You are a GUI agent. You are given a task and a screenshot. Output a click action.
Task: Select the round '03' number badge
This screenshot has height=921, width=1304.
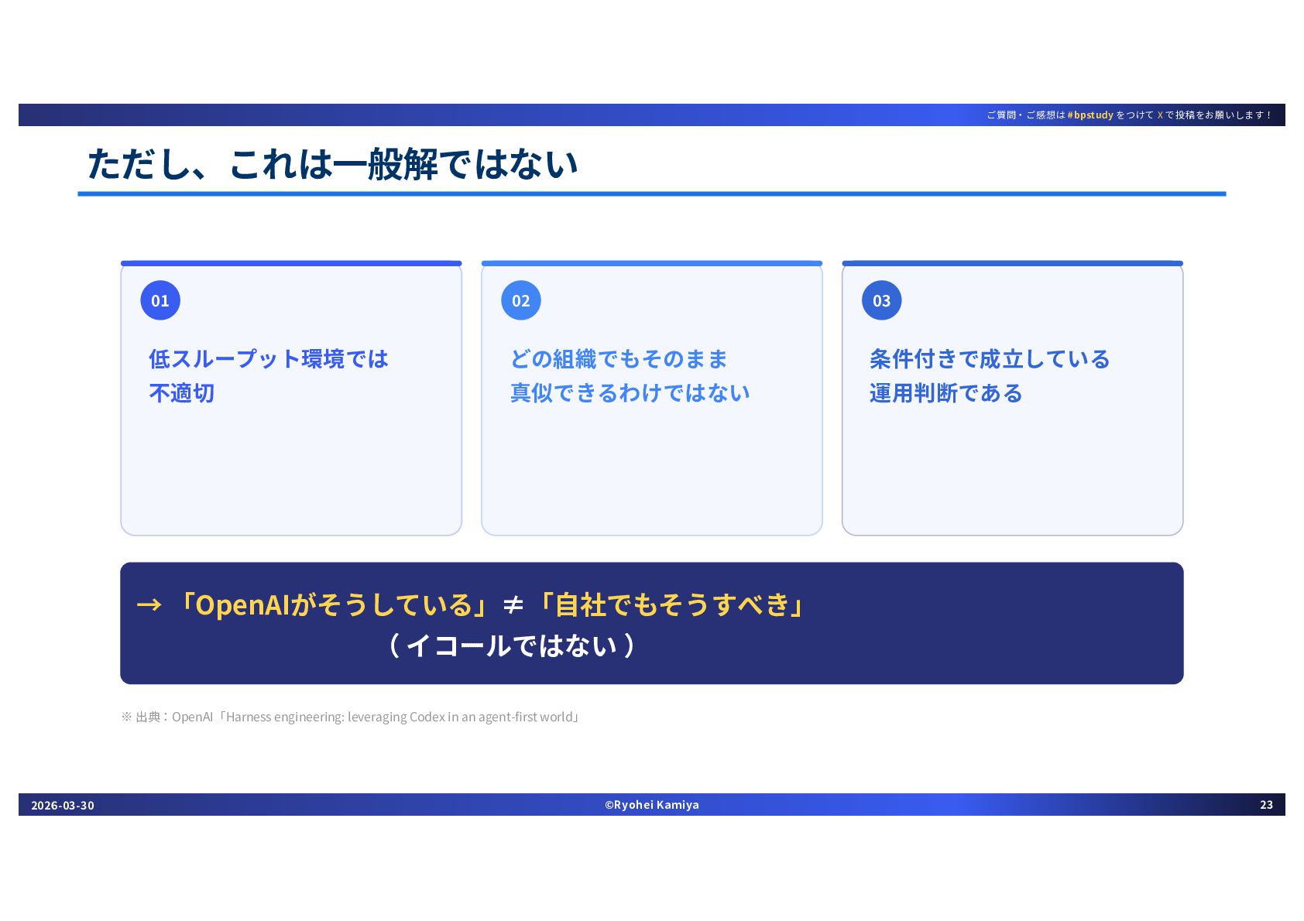pos(882,300)
